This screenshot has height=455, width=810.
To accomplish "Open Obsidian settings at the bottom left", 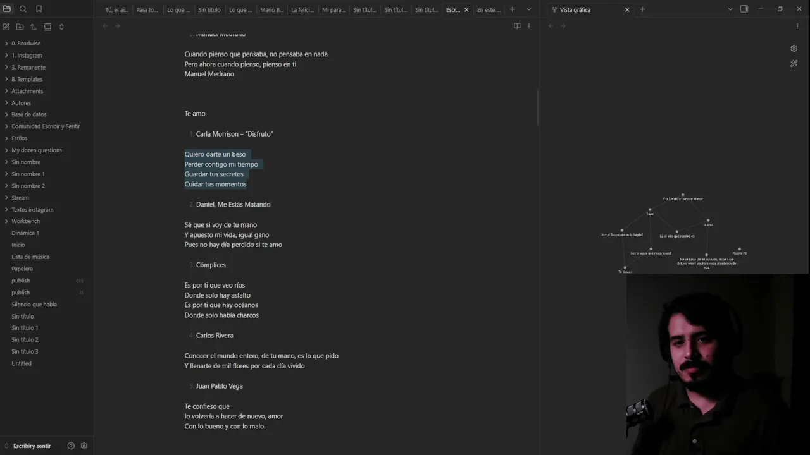I will [84, 446].
